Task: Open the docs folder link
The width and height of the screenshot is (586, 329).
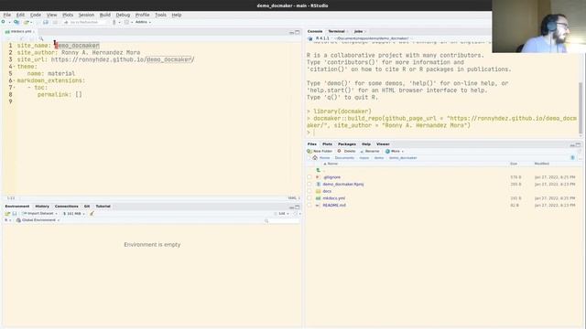Action: click(x=327, y=191)
